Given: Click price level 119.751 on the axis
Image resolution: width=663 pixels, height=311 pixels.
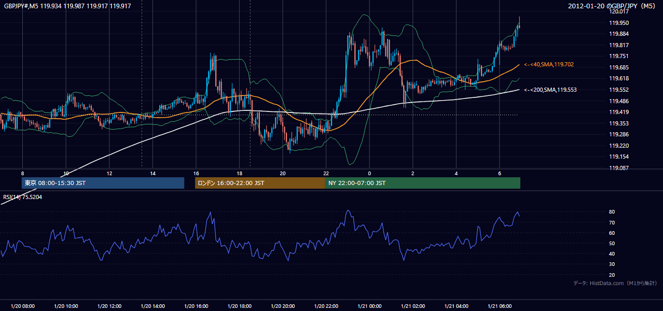Looking at the screenshot, I should (618, 56).
